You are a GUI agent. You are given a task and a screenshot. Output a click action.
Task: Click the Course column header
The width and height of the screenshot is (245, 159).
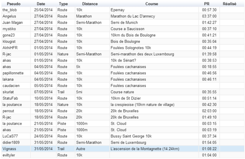click(152, 4)
